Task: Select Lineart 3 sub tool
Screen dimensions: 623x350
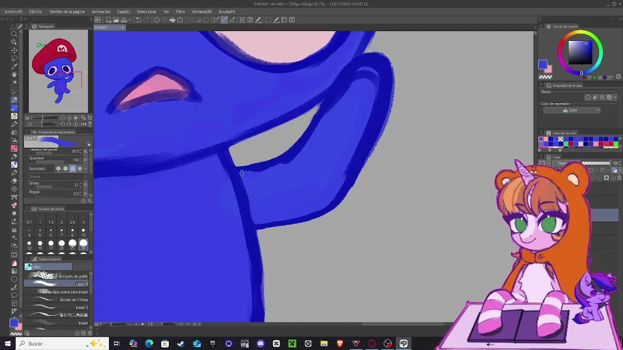Action: tap(57, 307)
